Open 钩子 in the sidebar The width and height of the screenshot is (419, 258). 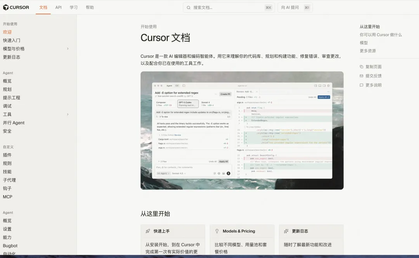(x=7, y=188)
